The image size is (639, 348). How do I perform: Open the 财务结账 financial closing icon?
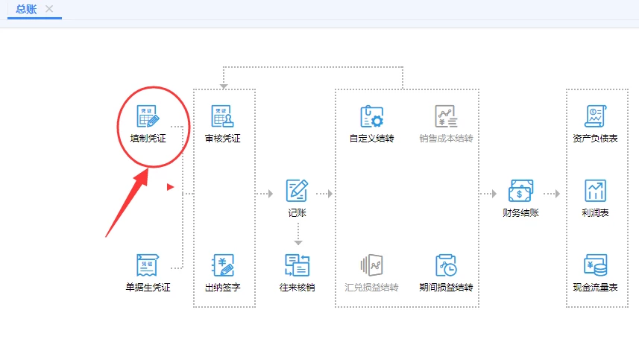[520, 191]
